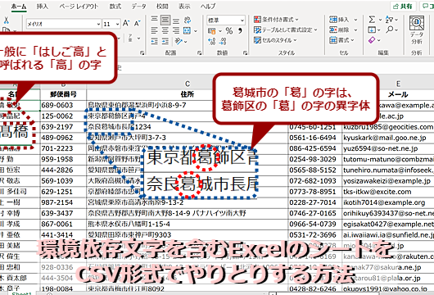The height and width of the screenshot is (295, 434).
Task: Click the phonetic guide icon
Action: point(130,38)
